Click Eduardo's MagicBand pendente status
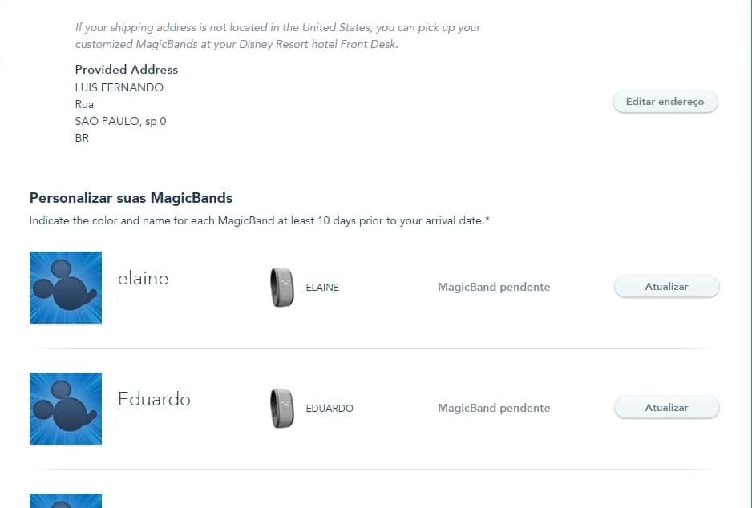752x508 pixels. [494, 408]
